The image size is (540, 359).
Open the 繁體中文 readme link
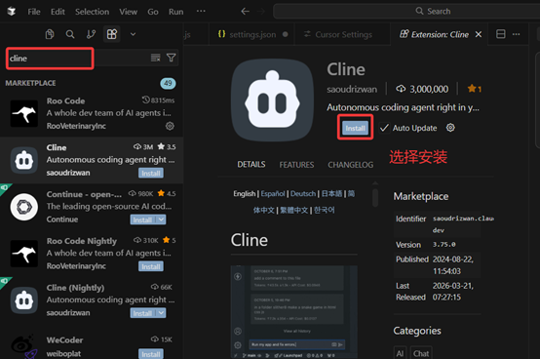click(293, 210)
